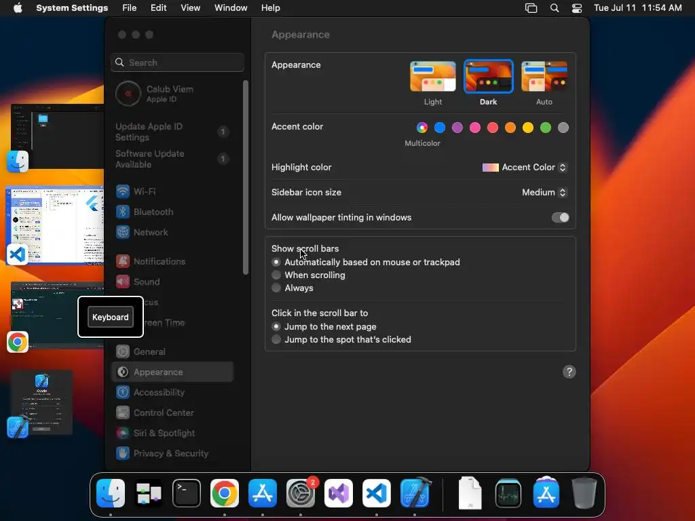Choose the Light appearance mode
Screen dimensions: 695x521
[433, 77]
